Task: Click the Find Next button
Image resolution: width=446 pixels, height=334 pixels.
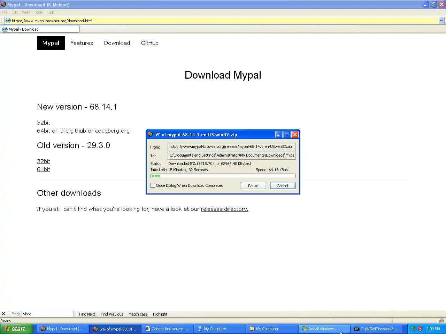Action: [87, 314]
